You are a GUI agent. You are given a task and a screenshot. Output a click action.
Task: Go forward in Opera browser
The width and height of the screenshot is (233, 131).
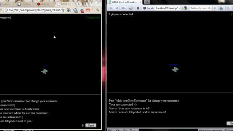click(117, 8)
